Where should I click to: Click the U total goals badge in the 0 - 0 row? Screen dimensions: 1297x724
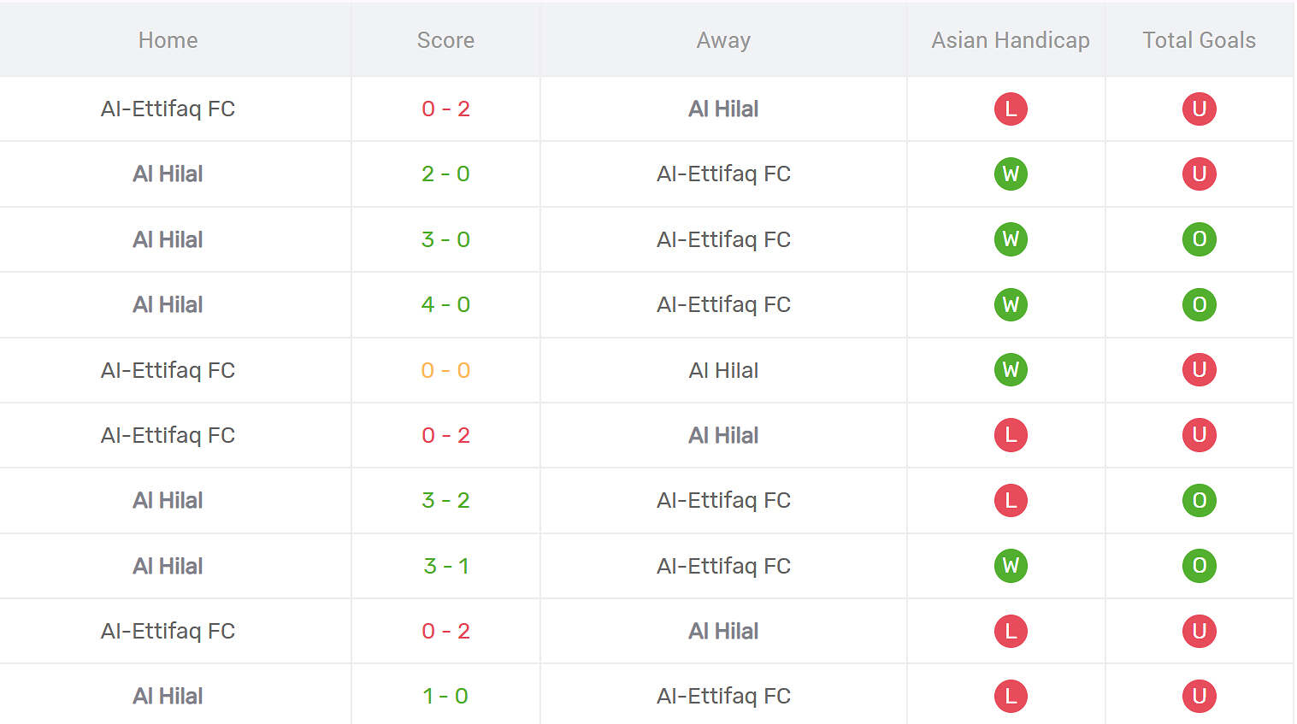tap(1199, 370)
